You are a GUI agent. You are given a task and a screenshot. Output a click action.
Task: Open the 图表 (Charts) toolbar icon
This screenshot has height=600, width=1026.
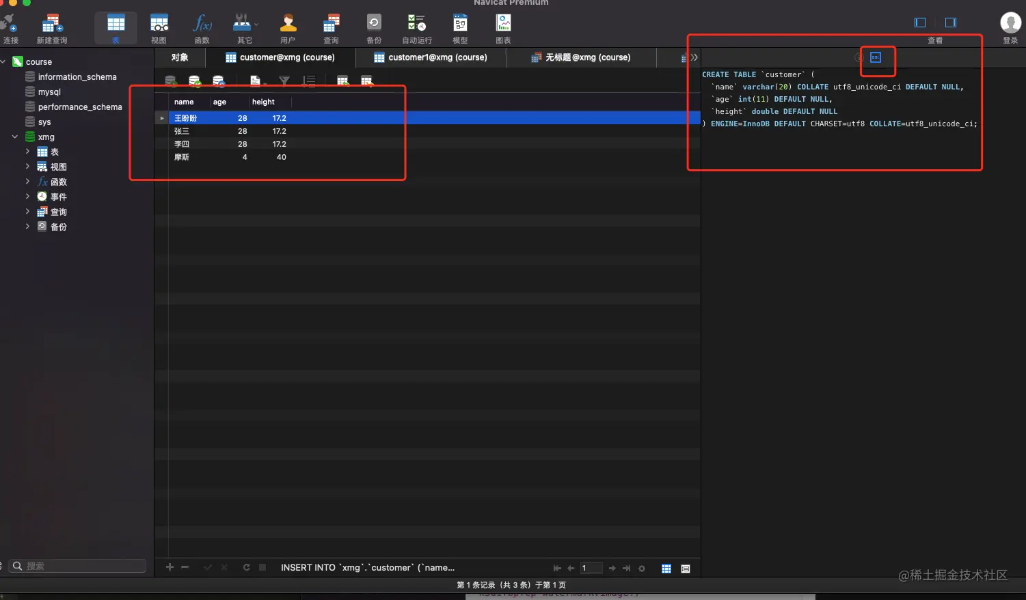[504, 24]
